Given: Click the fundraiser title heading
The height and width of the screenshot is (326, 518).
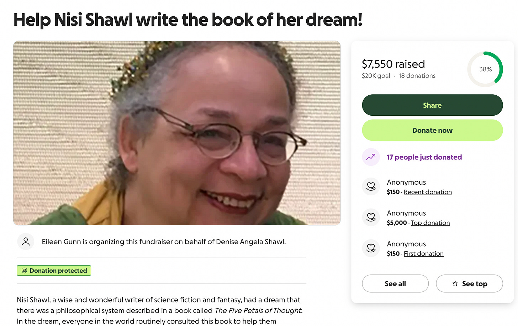Looking at the screenshot, I should [188, 20].
